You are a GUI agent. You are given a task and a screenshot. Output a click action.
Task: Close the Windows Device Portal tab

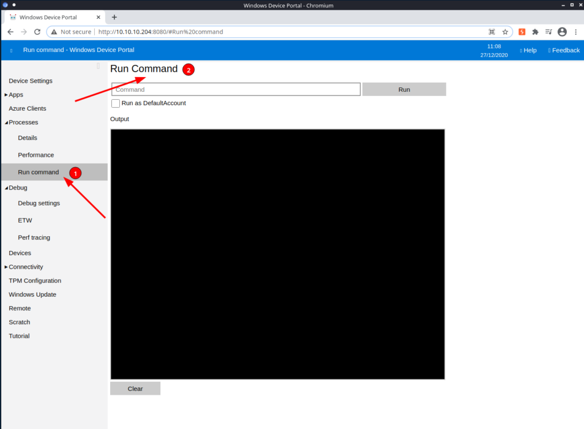tap(98, 17)
